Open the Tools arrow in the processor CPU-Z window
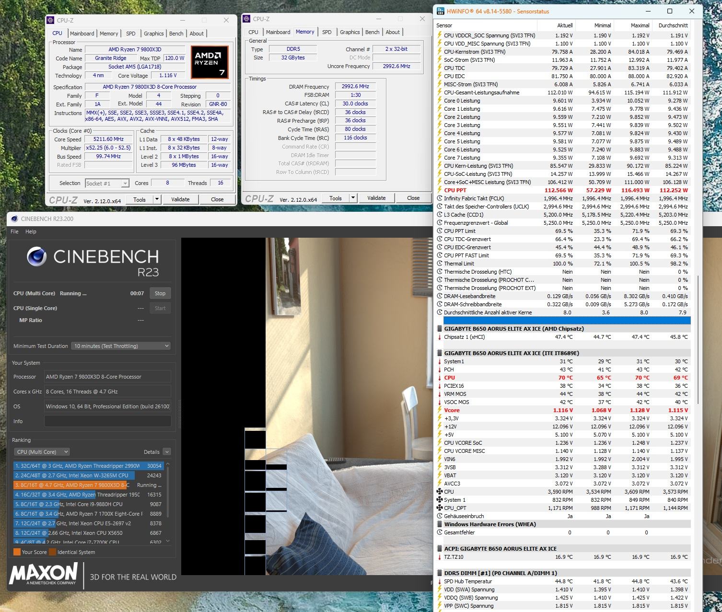Viewport: 722px width, 612px height. coord(157,199)
